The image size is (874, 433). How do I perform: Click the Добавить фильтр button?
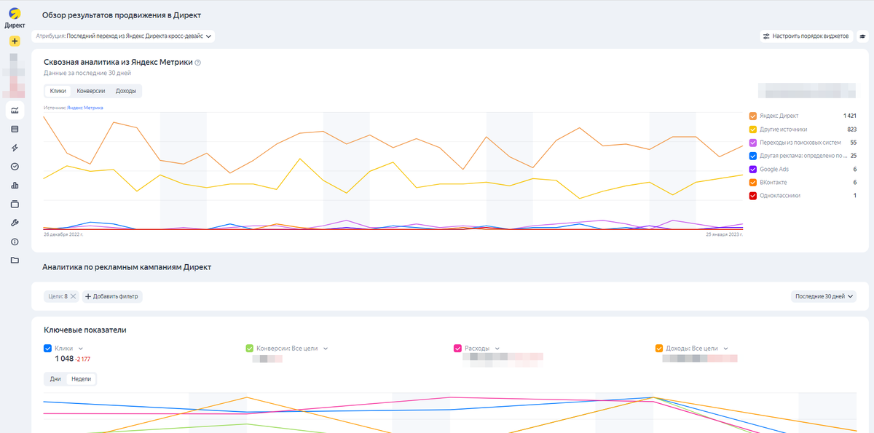(x=112, y=296)
